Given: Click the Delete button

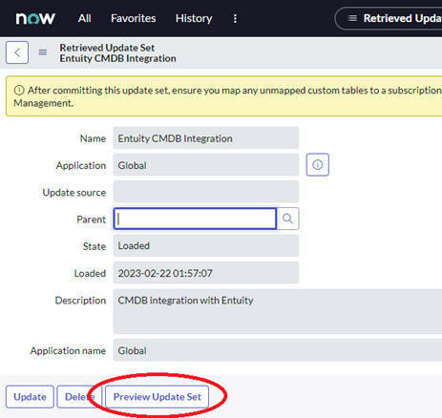Looking at the screenshot, I should click(79, 397).
